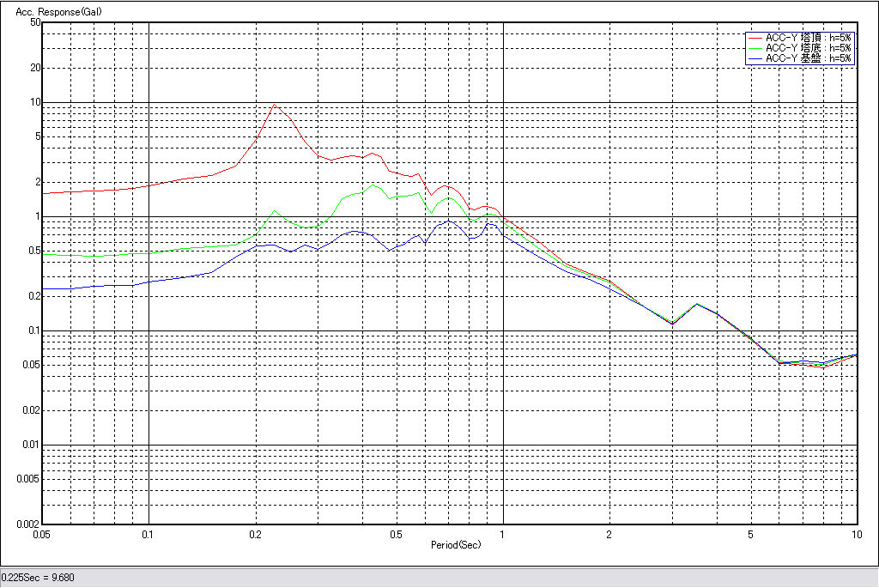Click the 5 tick label on period axis
The width and height of the screenshot is (879, 588).
[750, 534]
